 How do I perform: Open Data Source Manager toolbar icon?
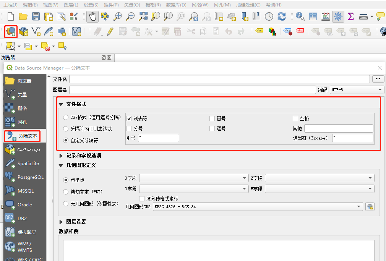[11, 31]
